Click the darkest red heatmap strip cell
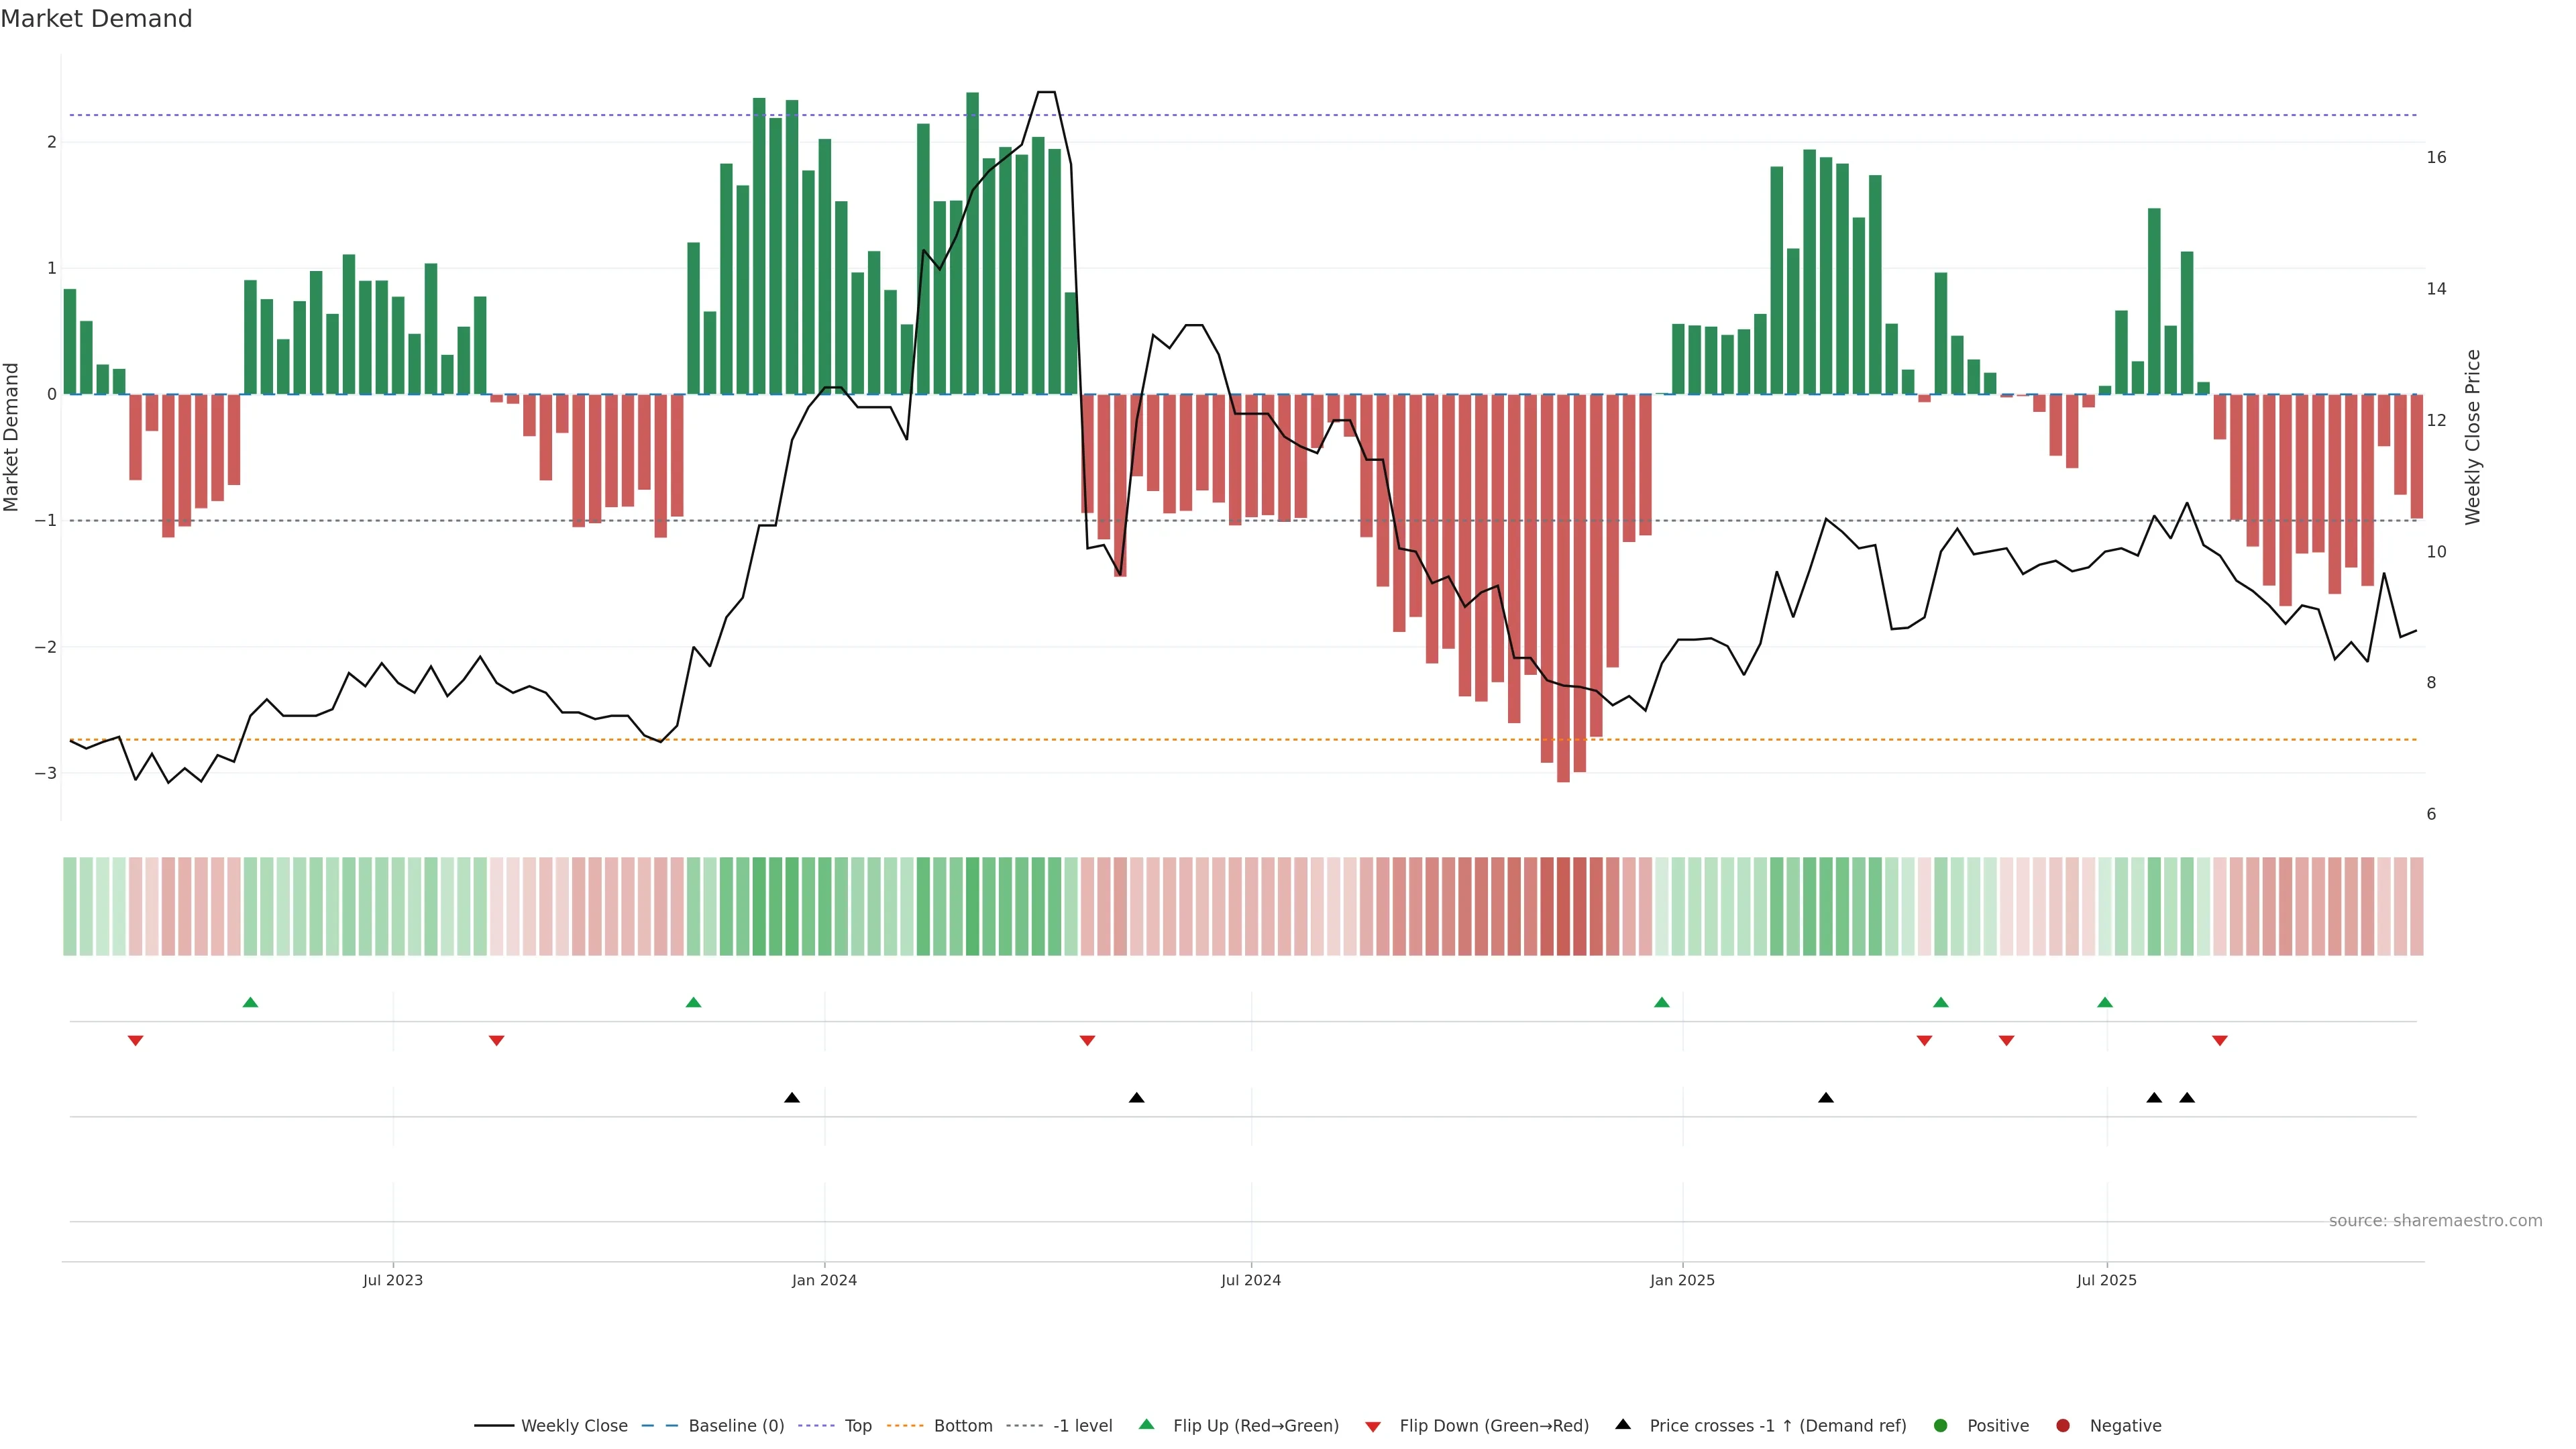Viewport: 2576px width, 1449px height. (1563, 906)
